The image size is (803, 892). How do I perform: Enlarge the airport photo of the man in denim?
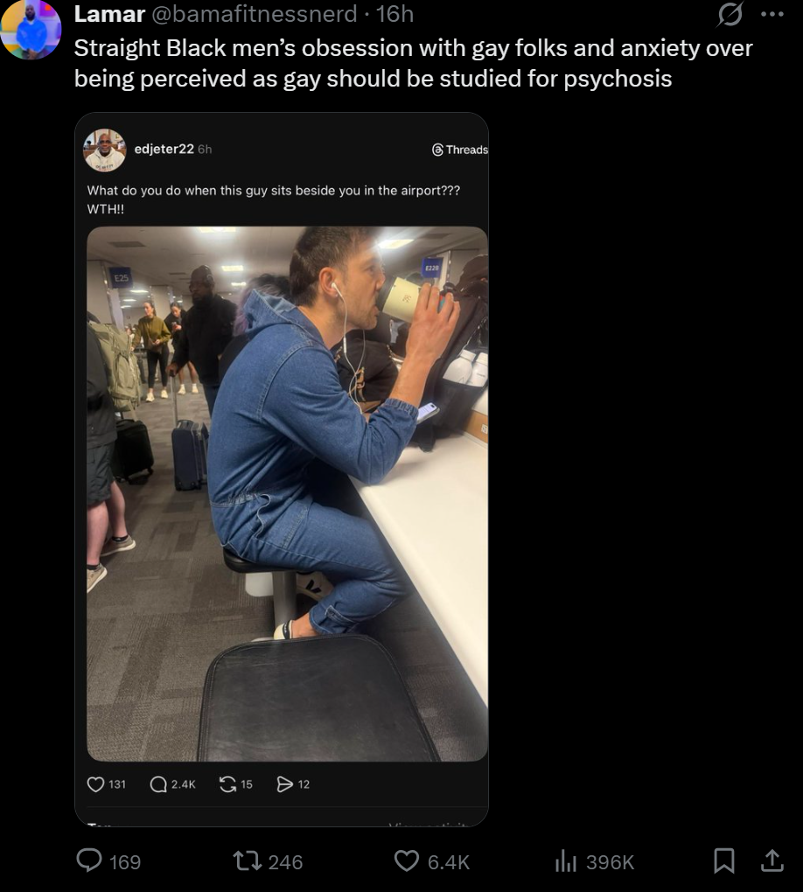tap(288, 493)
